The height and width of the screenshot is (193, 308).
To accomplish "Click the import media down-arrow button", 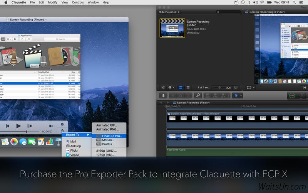I will [x=163, y=95].
